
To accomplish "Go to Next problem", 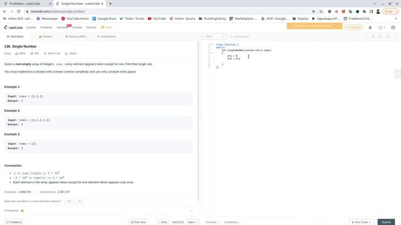I will (x=193, y=222).
